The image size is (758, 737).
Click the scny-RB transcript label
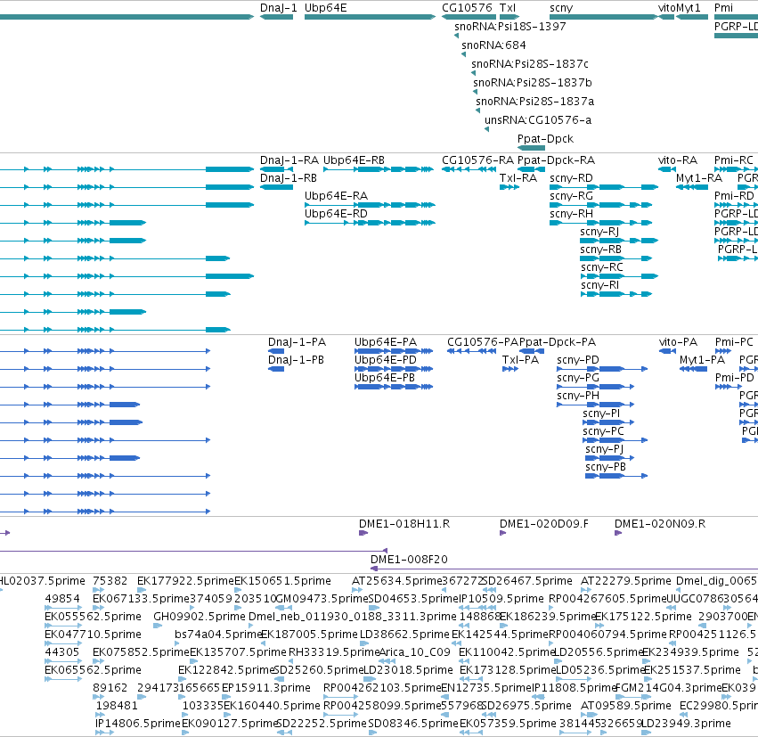coord(600,250)
